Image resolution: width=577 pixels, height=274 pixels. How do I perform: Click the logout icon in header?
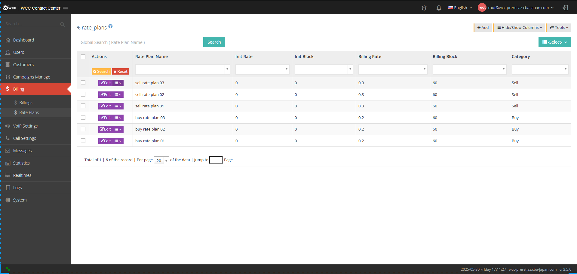point(565,8)
